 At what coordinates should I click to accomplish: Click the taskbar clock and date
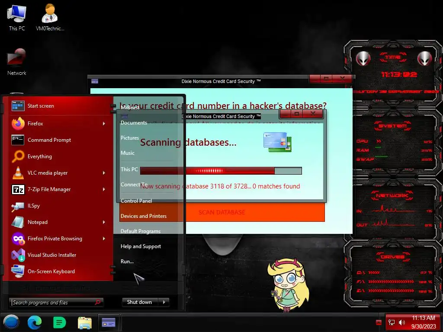[423, 322]
